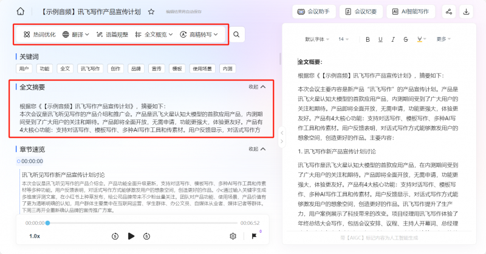The width and height of the screenshot is (486, 254).
Task: Collapse the 章节速览 section
Action: 257,149
